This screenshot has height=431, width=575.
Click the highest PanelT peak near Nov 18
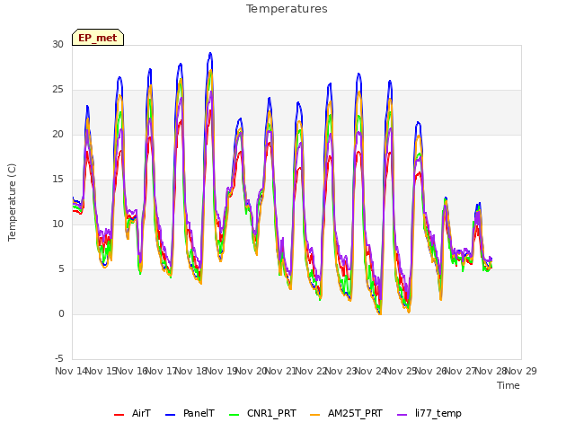(210, 53)
